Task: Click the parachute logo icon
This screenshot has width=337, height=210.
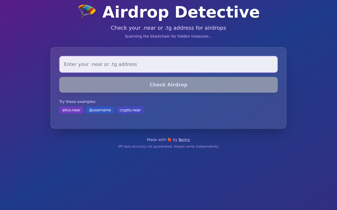Action: click(87, 12)
